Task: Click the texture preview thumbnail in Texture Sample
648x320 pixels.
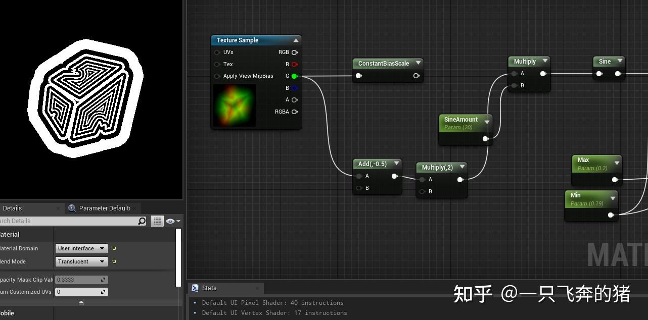Action: click(234, 105)
